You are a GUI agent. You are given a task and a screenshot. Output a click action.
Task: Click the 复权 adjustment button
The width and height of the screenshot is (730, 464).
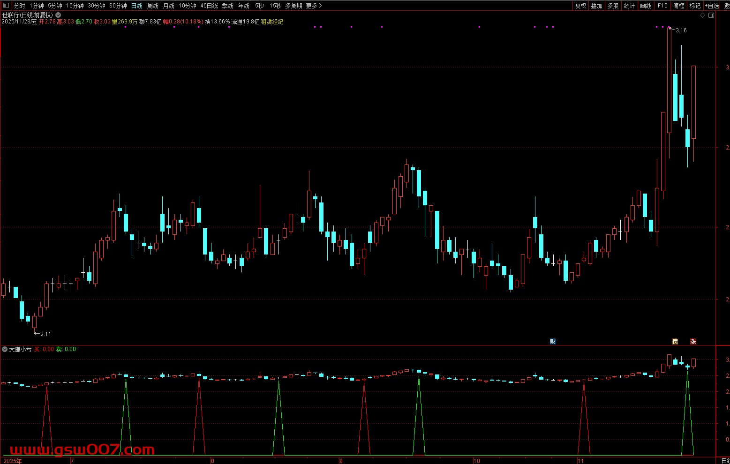pos(580,6)
